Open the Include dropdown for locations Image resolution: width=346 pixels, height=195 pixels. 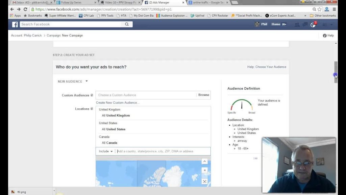pyautogui.click(x=106, y=151)
